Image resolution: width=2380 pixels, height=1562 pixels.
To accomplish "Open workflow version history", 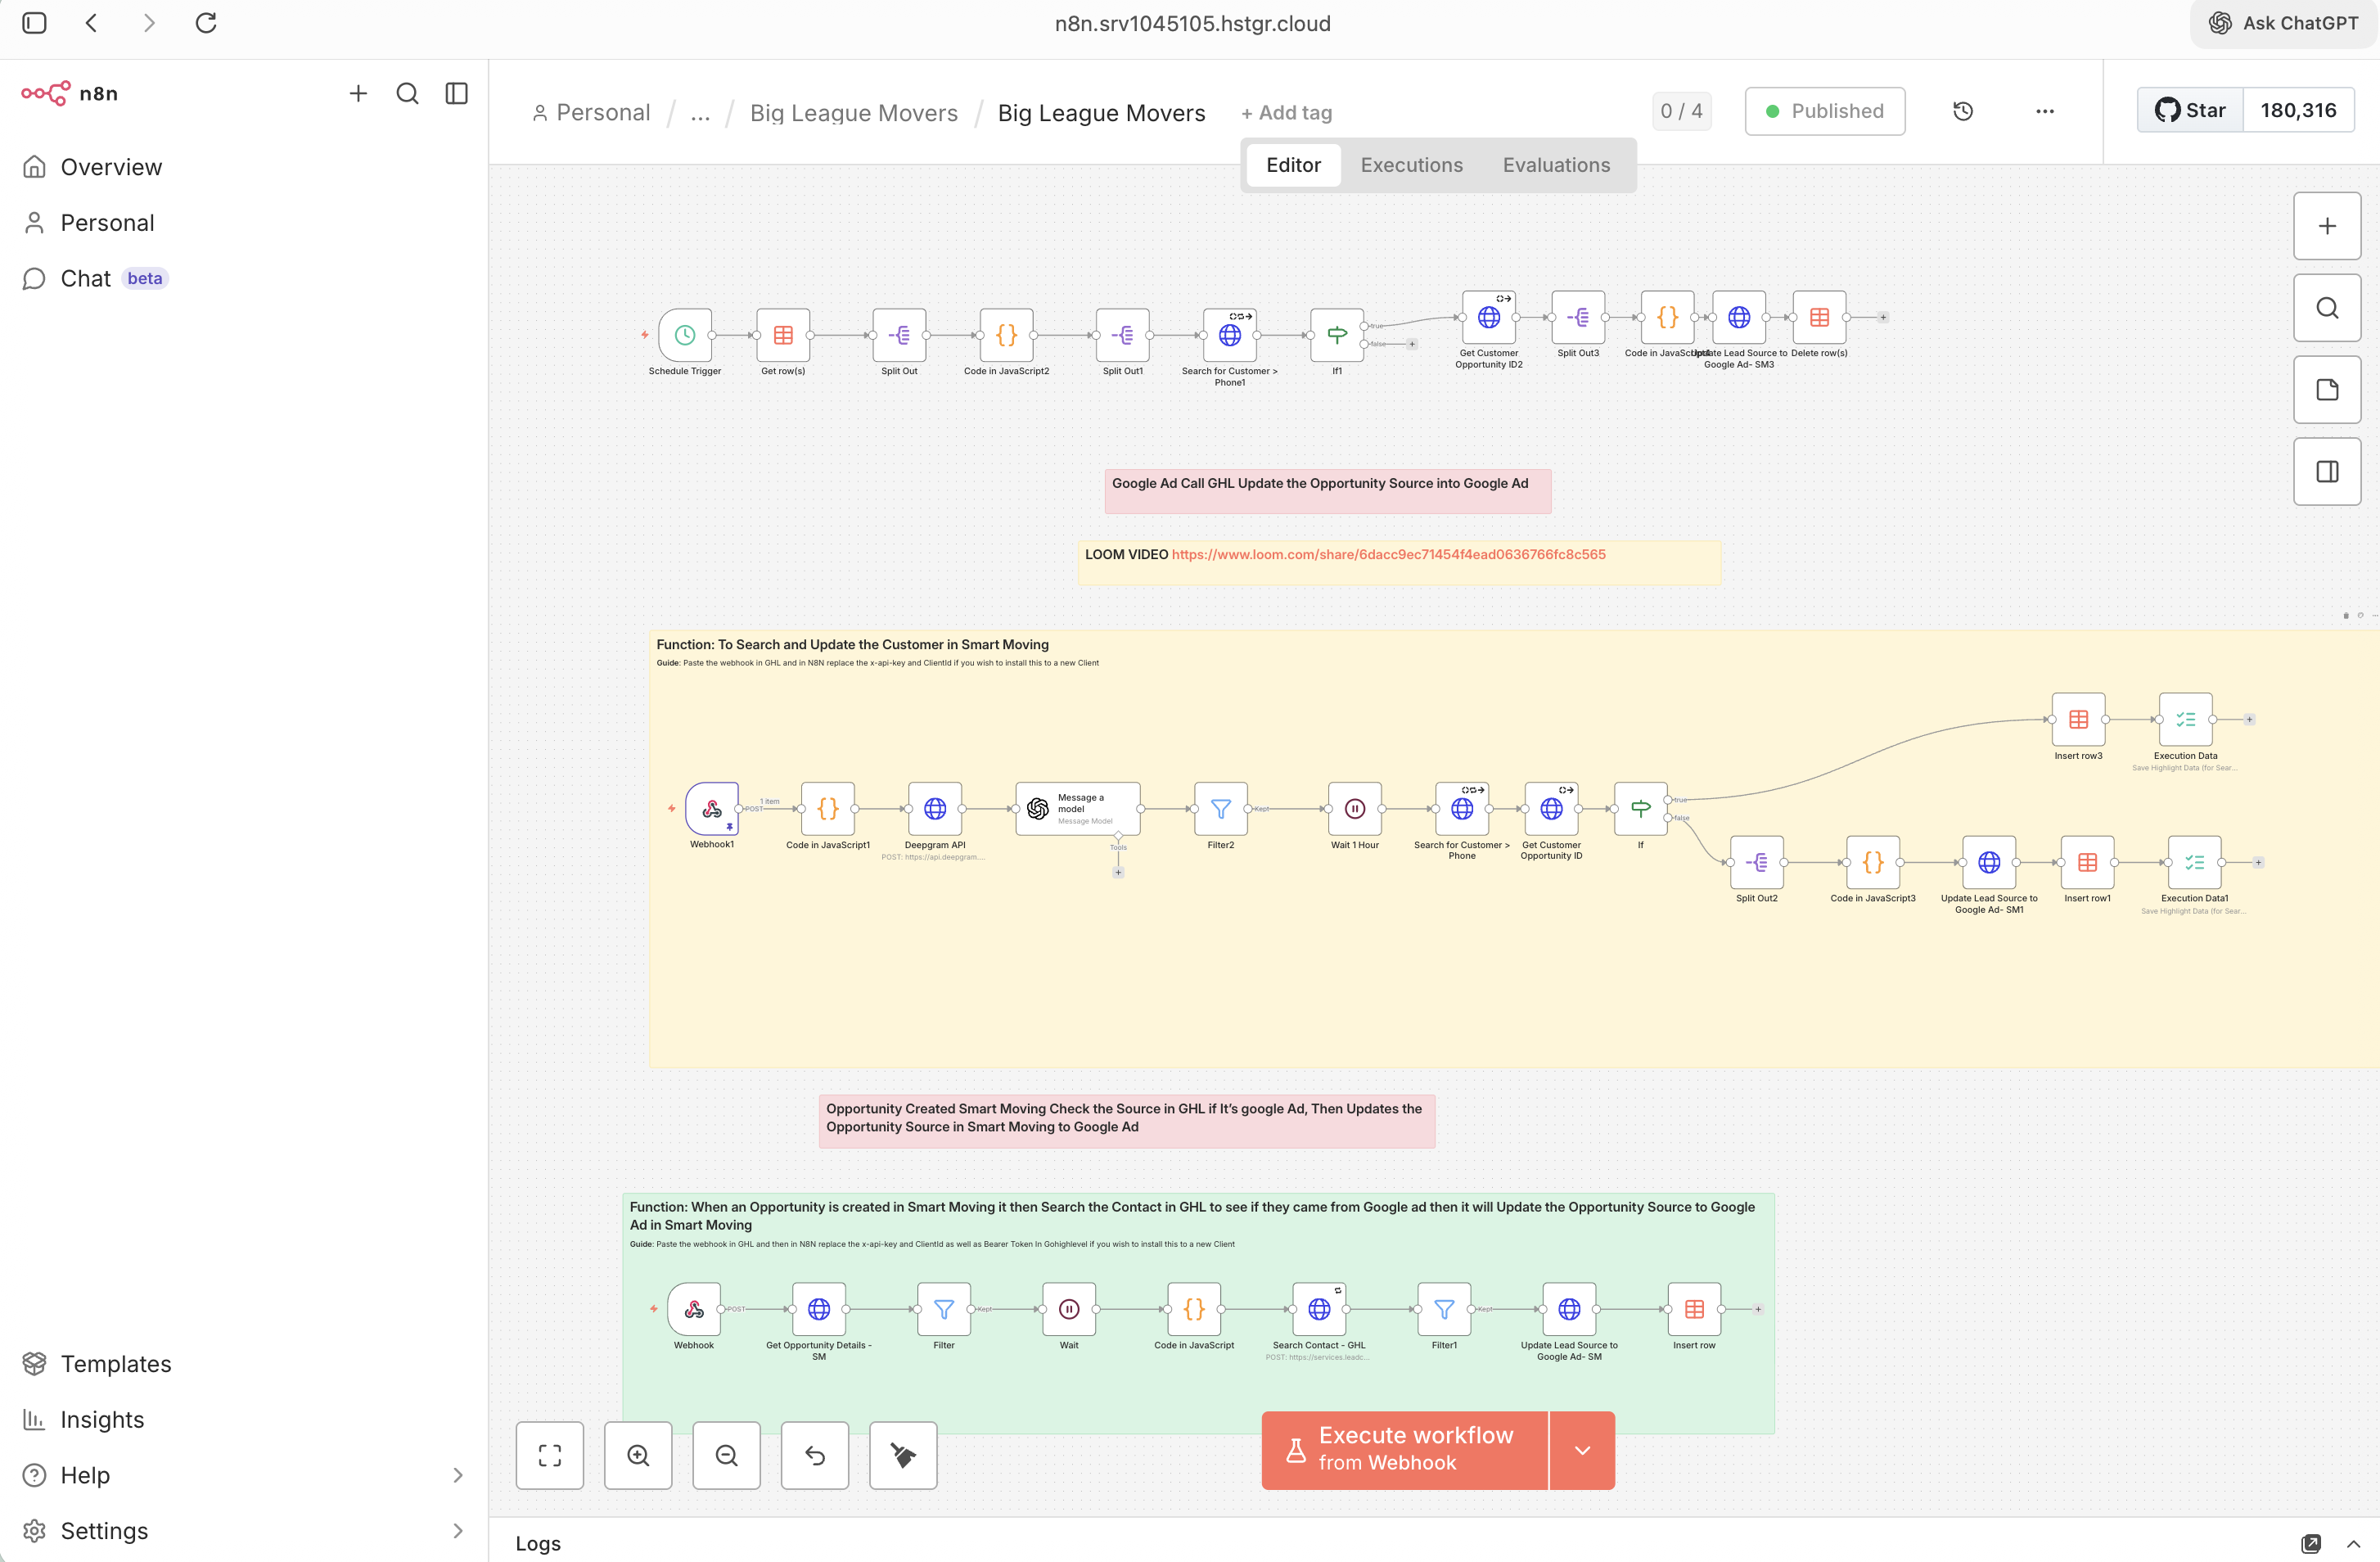I will coord(1963,111).
